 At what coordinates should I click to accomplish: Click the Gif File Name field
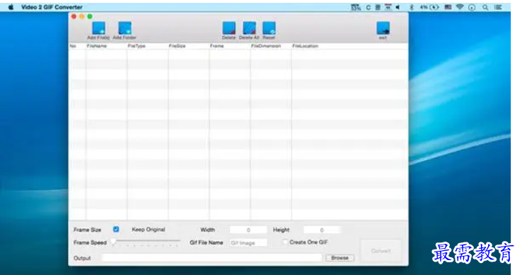point(248,243)
